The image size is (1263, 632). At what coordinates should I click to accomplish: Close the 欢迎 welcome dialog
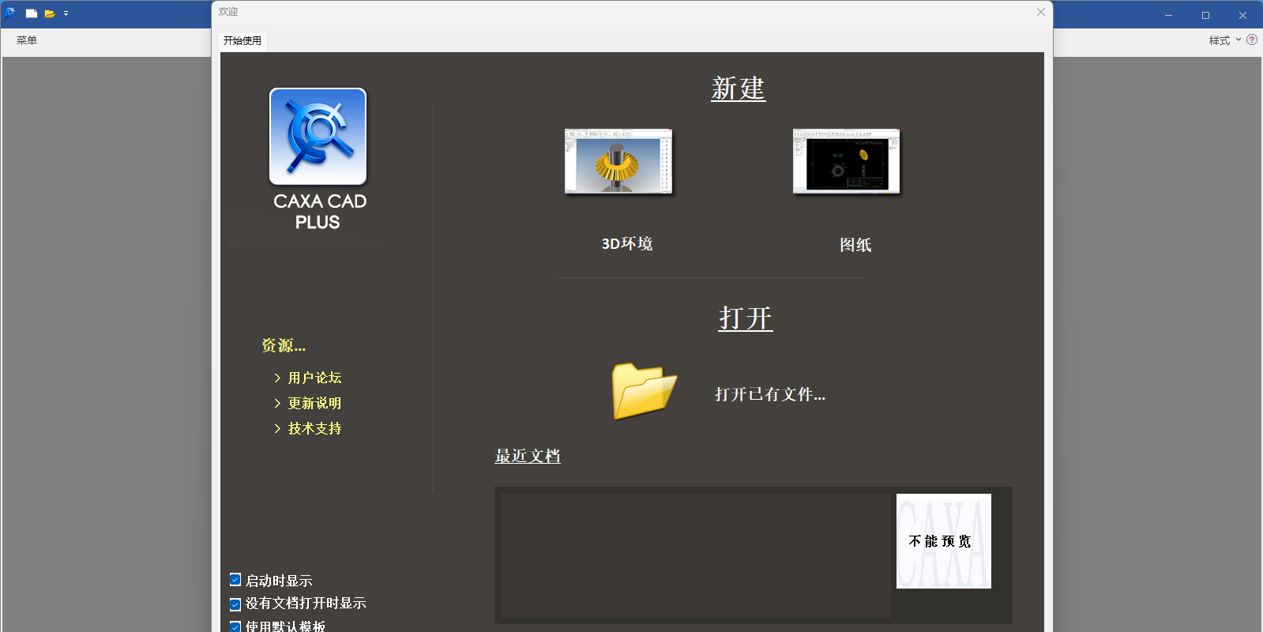point(1040,12)
